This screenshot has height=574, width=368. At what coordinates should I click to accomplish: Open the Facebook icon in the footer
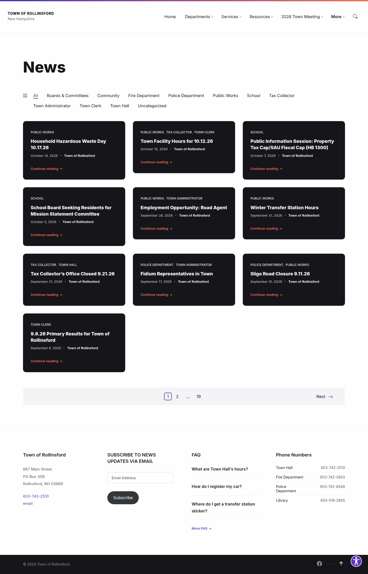point(319,564)
